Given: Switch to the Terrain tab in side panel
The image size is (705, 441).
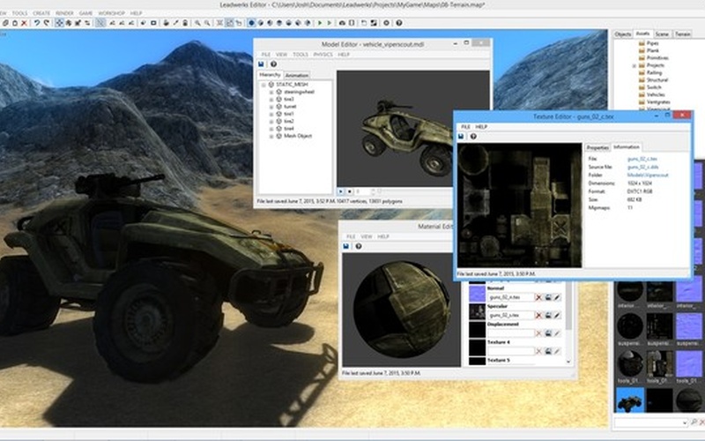Looking at the screenshot, I should click(682, 34).
